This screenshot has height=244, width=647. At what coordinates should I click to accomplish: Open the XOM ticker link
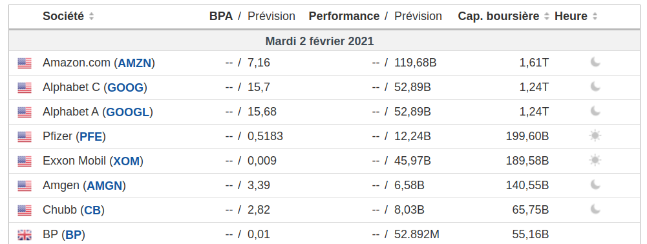coord(126,161)
